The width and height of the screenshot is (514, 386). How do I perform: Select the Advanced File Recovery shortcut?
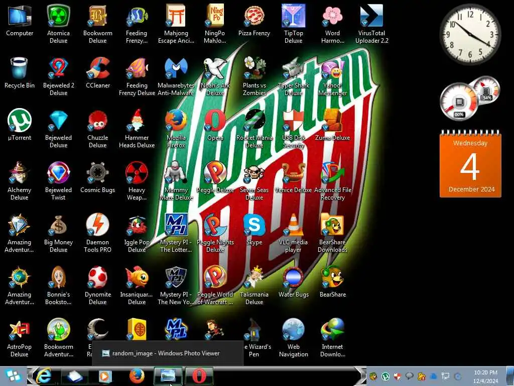332,181
